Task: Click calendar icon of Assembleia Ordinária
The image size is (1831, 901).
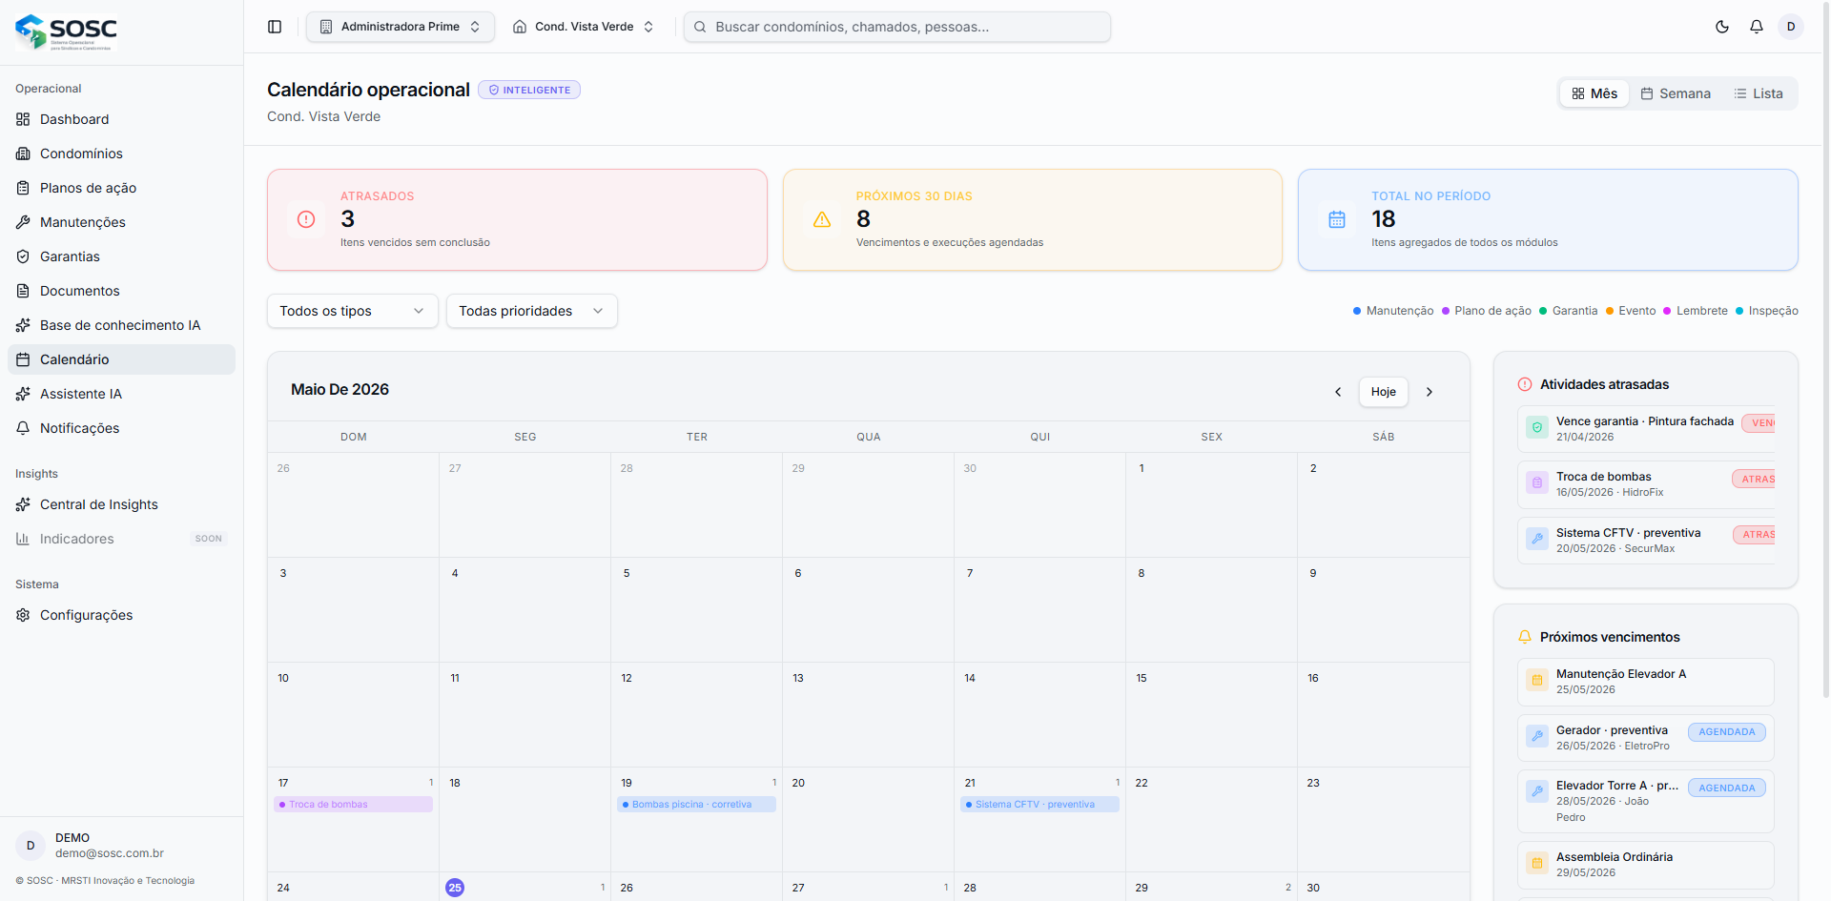Action: click(x=1537, y=863)
